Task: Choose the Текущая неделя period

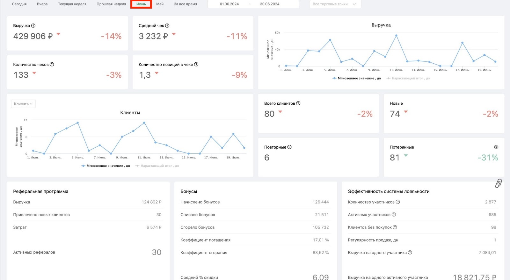Action: pos(72,4)
